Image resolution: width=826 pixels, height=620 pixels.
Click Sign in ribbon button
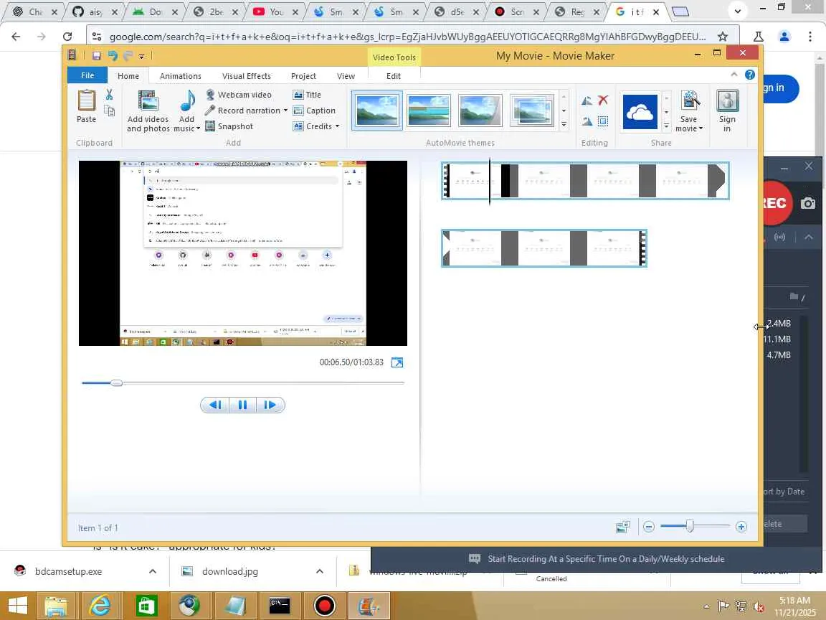pyautogui.click(x=727, y=111)
